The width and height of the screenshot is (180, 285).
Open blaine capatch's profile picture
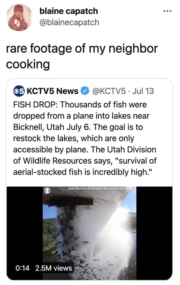(x=19, y=17)
